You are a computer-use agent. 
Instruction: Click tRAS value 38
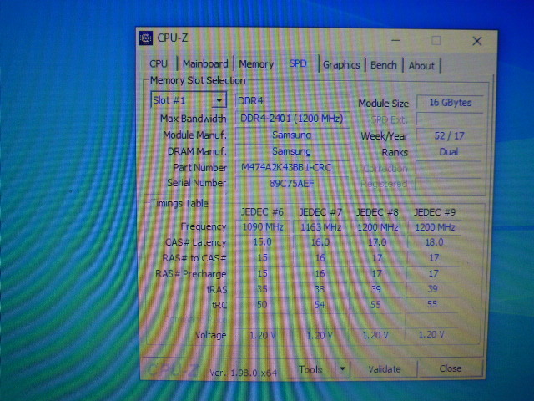(319, 289)
